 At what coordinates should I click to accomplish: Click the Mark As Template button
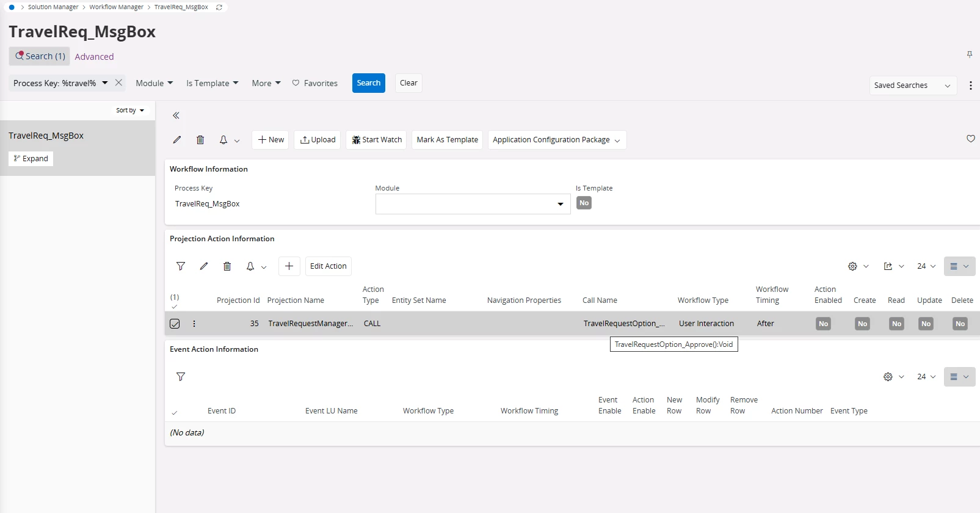click(447, 140)
